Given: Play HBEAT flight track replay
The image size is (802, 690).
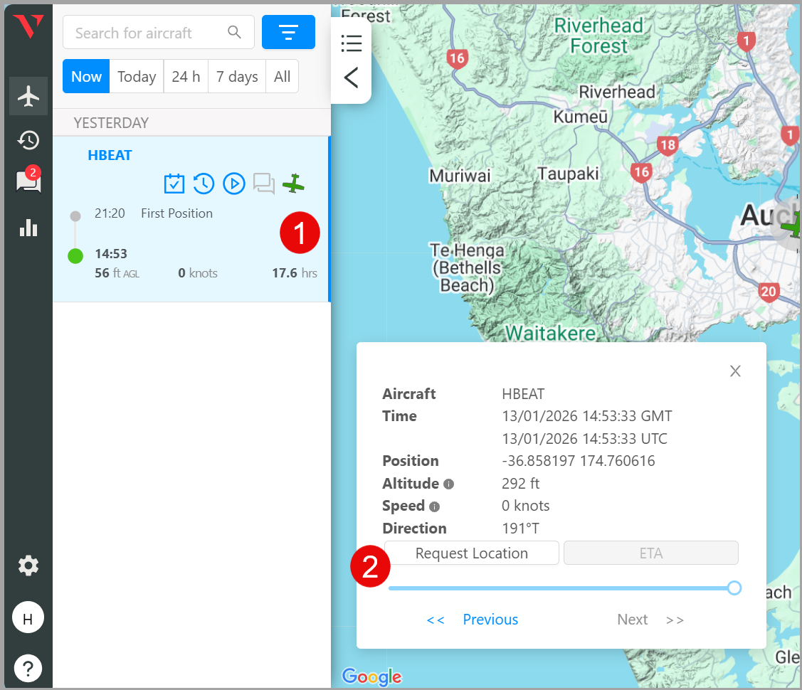Looking at the screenshot, I should coord(234,184).
